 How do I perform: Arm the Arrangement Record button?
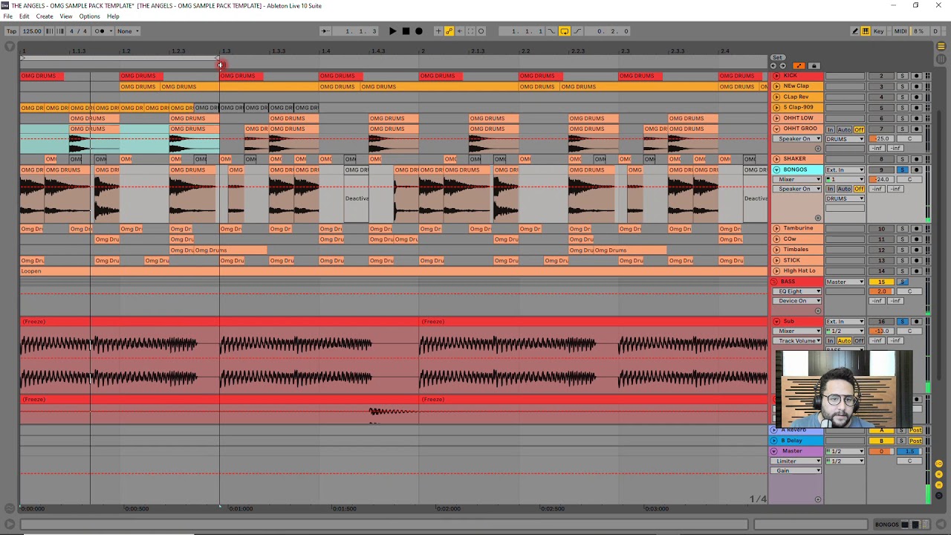coord(419,31)
